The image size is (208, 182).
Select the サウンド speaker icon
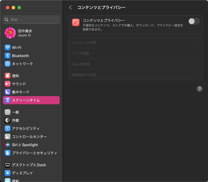pos(8,84)
